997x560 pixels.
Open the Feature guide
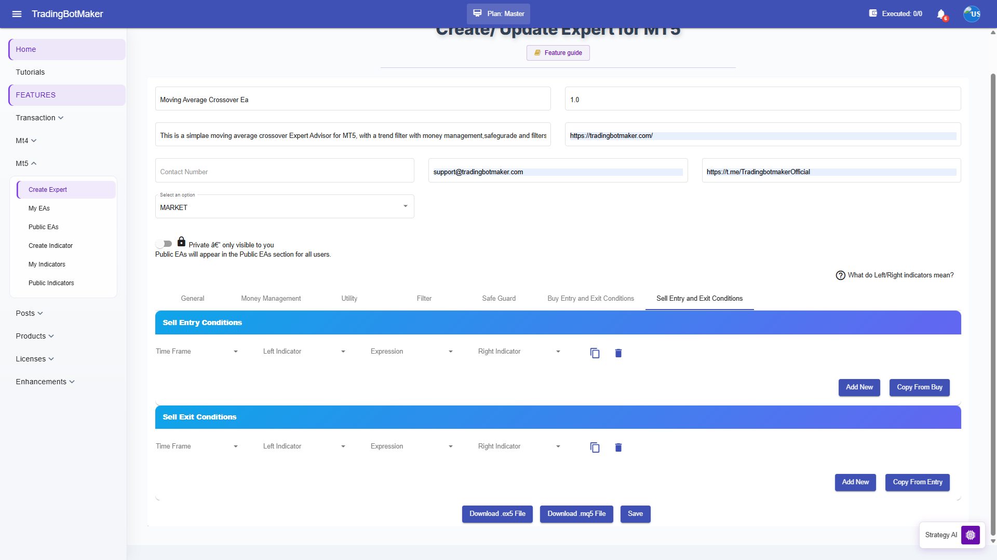pos(558,53)
